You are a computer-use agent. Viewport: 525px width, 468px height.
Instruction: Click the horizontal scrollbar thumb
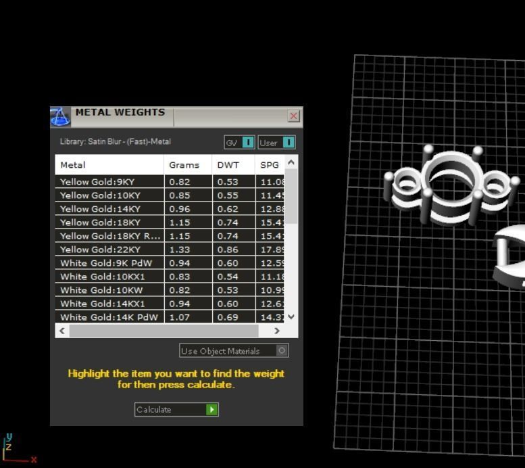(x=164, y=331)
